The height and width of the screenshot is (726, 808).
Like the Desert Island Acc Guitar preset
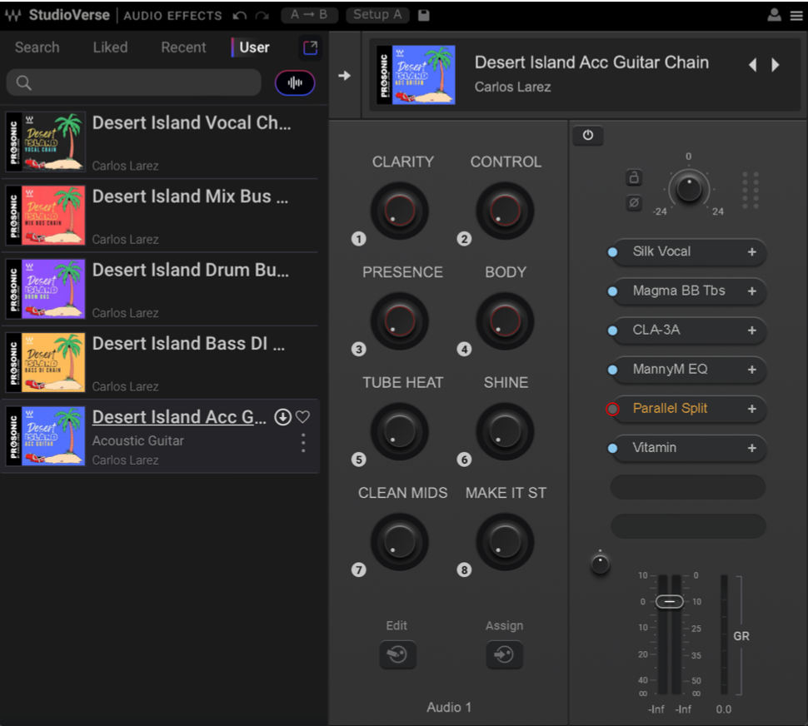click(303, 417)
